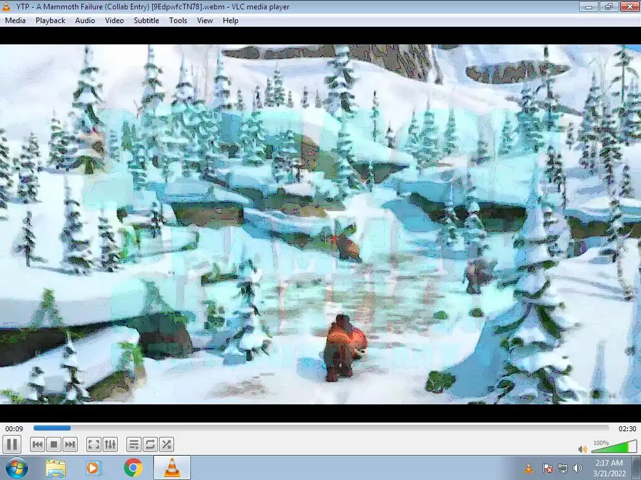
Task: Launch Windows Media Player from taskbar
Action: click(94, 468)
